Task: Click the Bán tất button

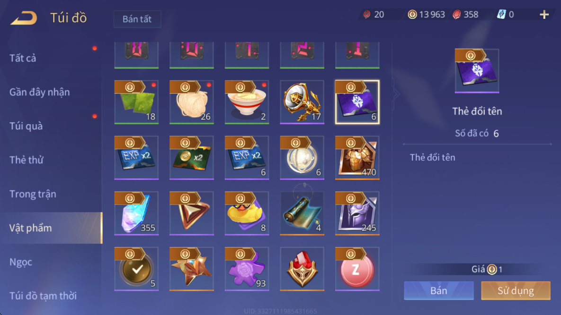Action: 137,19
